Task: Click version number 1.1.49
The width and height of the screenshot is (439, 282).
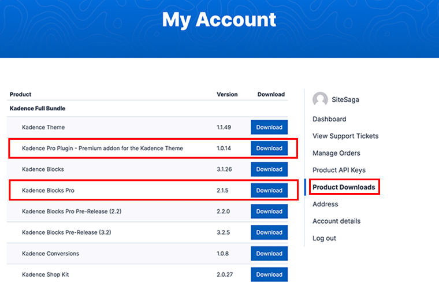Action: point(224,127)
